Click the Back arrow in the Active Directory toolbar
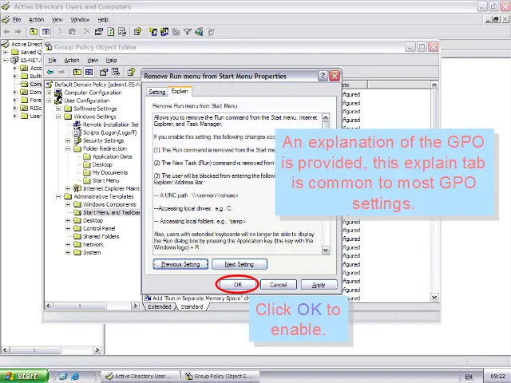This screenshot has width=511, height=383. 7,32
